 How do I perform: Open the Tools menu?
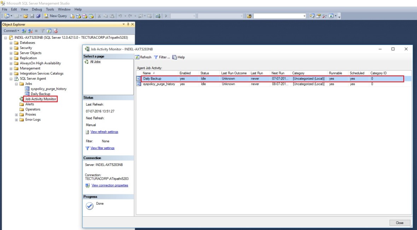pyautogui.click(x=50, y=9)
